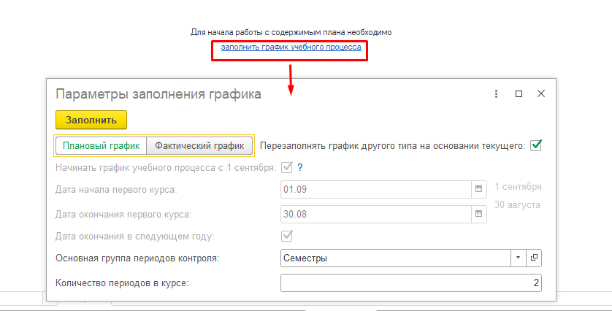Open the dialog's three-dots more menu
Image resolution: width=612 pixels, height=311 pixels.
pyautogui.click(x=496, y=94)
